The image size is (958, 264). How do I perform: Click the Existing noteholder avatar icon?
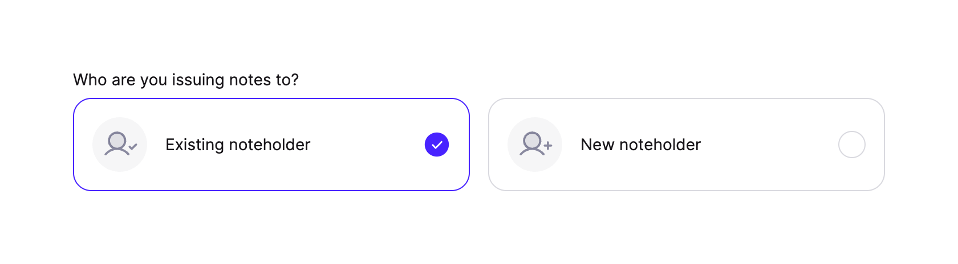point(120,145)
